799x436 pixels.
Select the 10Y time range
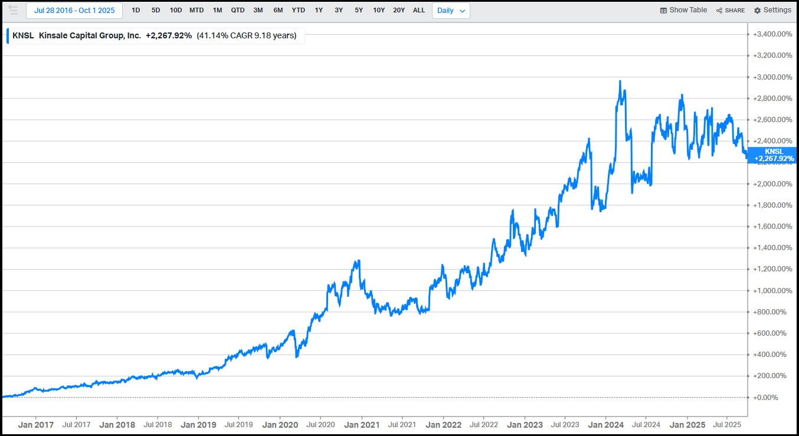[x=379, y=11]
